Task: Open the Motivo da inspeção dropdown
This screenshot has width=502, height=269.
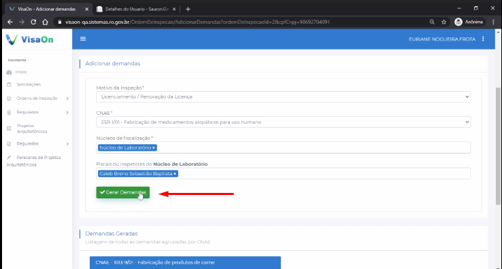Action: click(284, 96)
